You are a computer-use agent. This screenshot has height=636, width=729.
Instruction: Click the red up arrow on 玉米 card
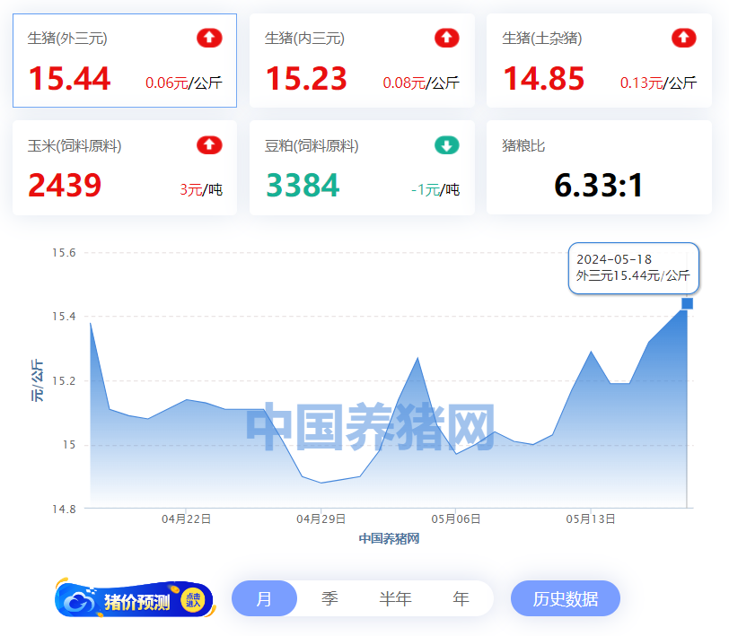pyautogui.click(x=209, y=145)
